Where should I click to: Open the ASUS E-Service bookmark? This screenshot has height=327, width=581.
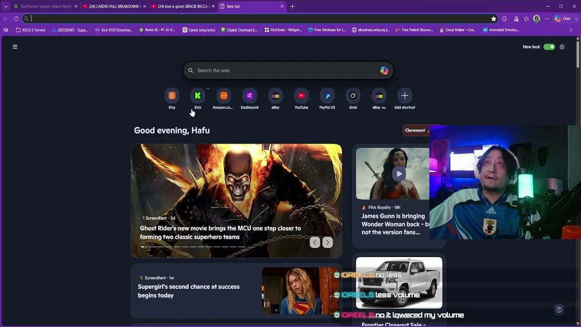[30, 30]
